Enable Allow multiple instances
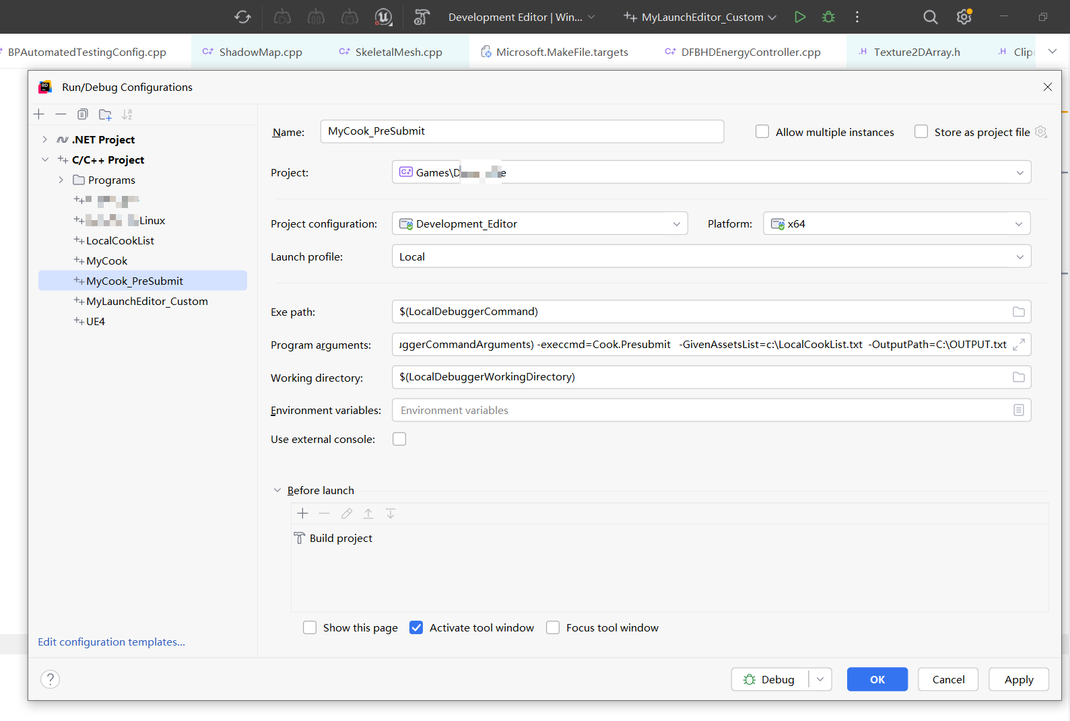The image size is (1070, 721). point(762,132)
